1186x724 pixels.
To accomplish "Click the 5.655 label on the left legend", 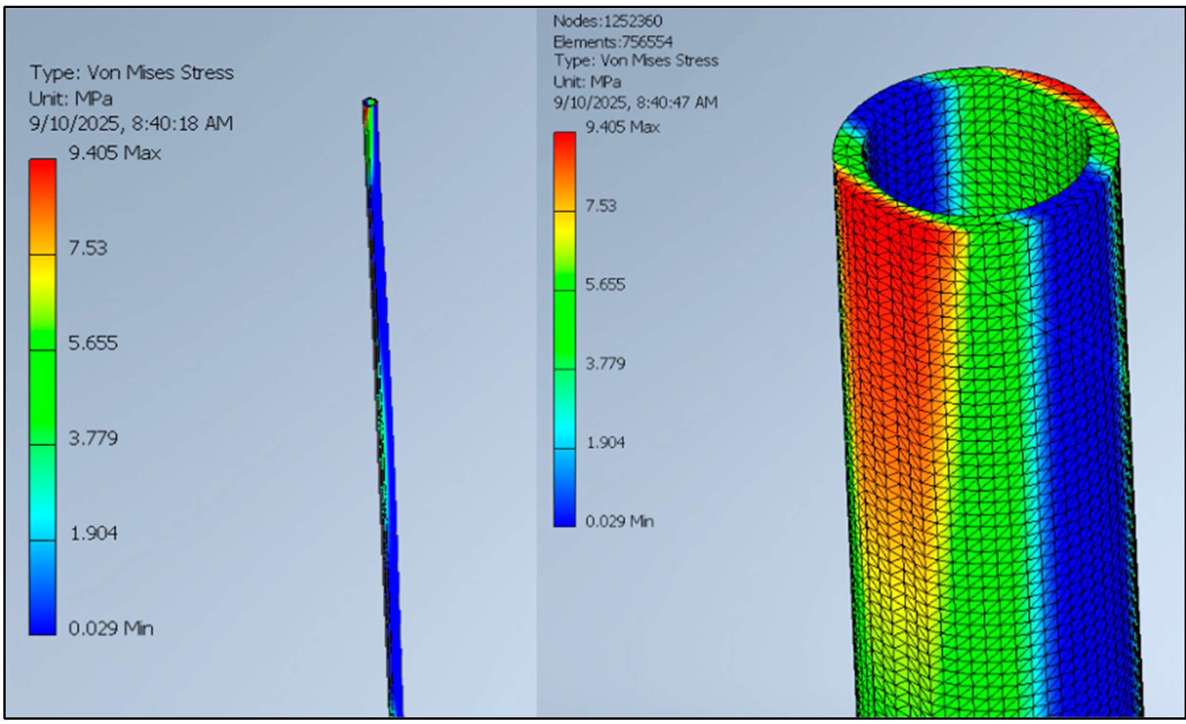I will [x=93, y=343].
